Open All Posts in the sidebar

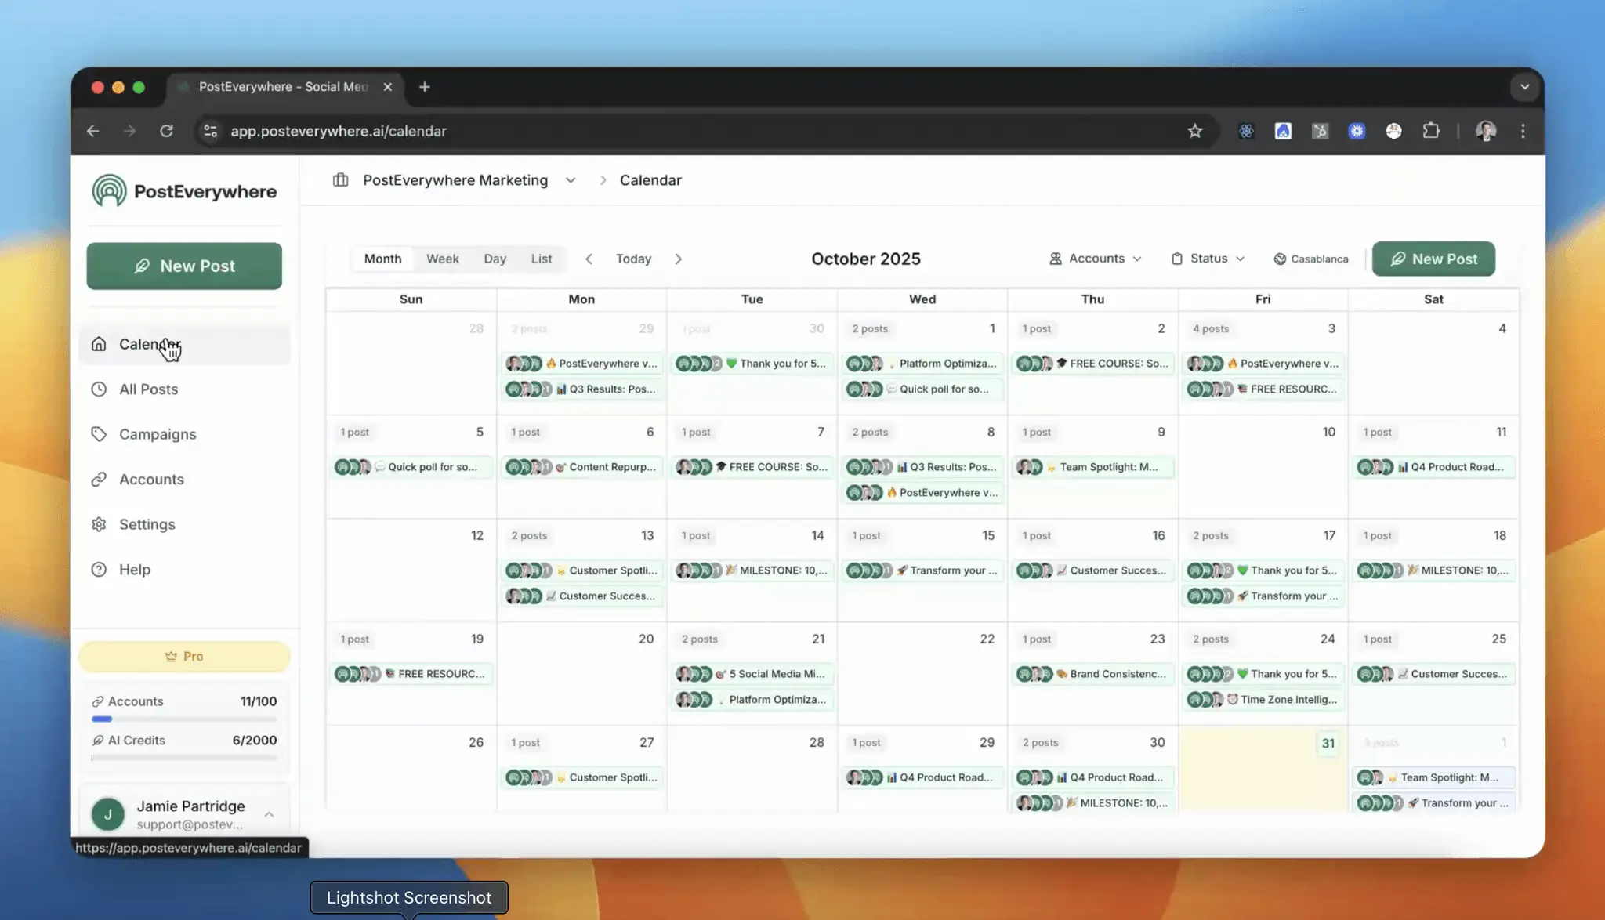(x=184, y=389)
